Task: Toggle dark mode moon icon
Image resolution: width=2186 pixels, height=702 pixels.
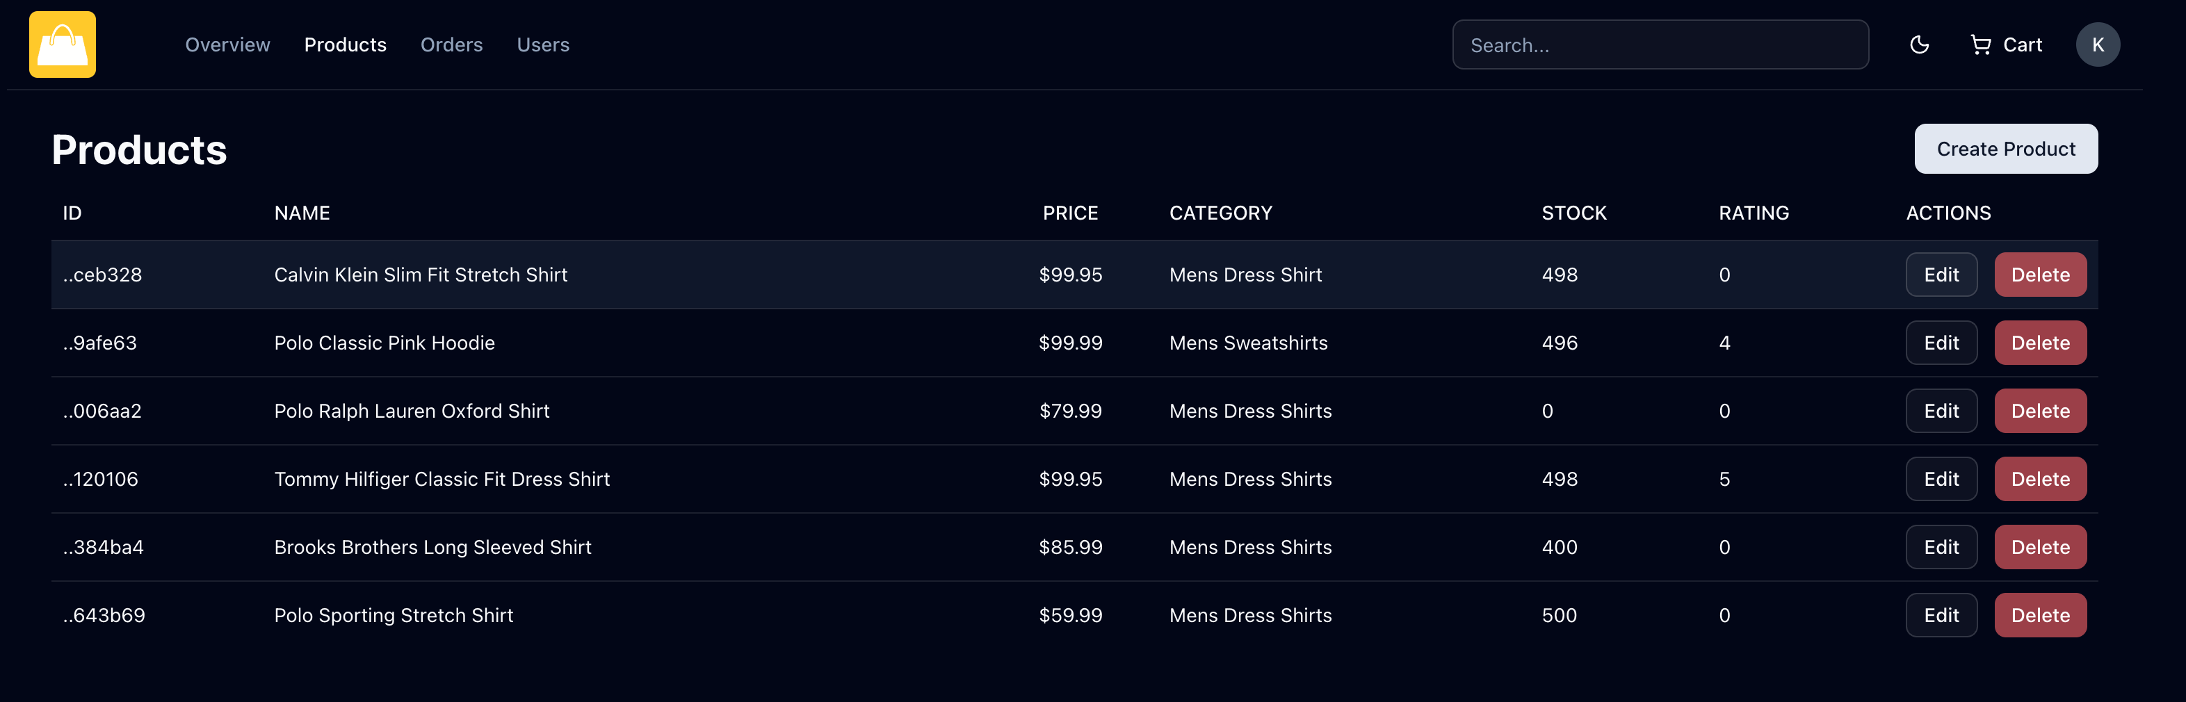Action: (1919, 45)
